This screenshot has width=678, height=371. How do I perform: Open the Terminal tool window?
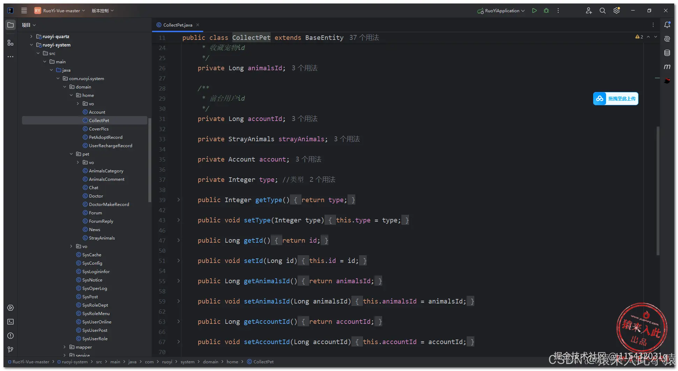click(10, 322)
